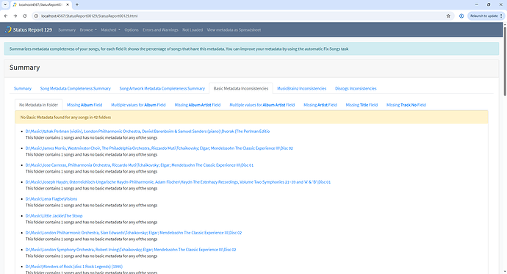Screen dimensions: 507x274
Task: Click the 'No Basic Metadata found' warning text
Action: coord(65,118)
